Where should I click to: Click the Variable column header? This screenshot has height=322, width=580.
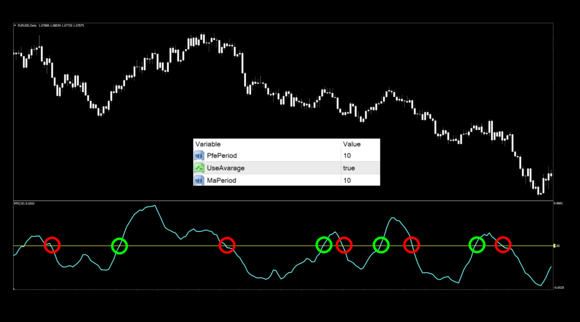pyautogui.click(x=207, y=144)
